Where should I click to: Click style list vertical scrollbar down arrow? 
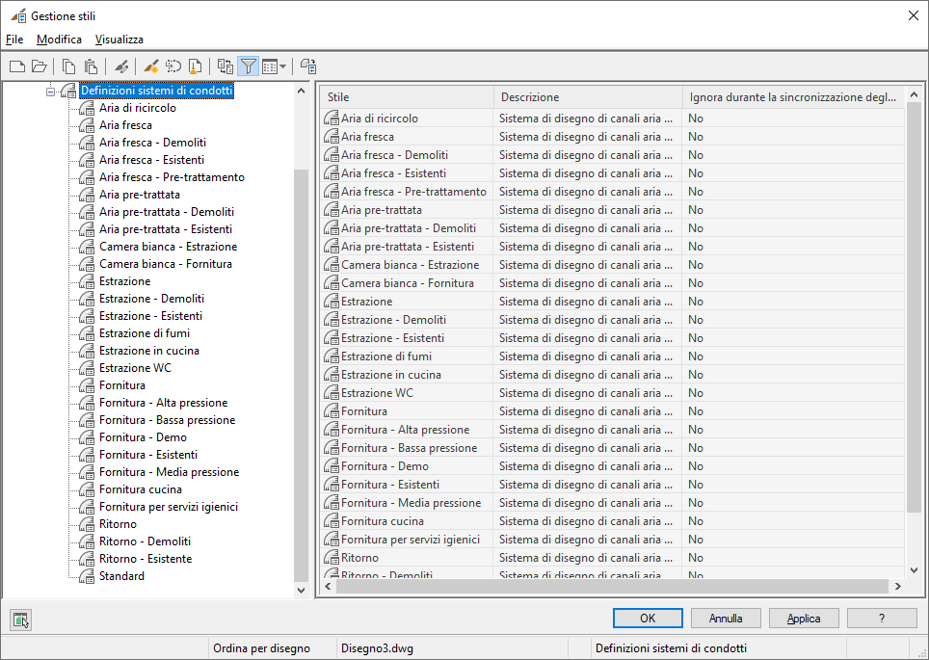coord(914,570)
